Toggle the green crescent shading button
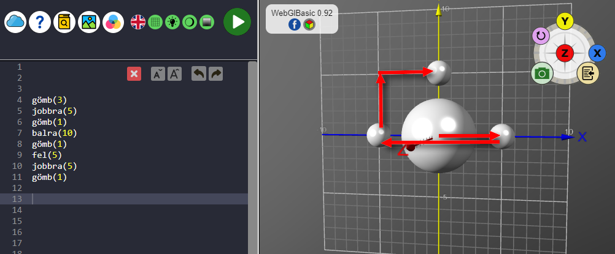The image size is (615, 254). (x=189, y=23)
